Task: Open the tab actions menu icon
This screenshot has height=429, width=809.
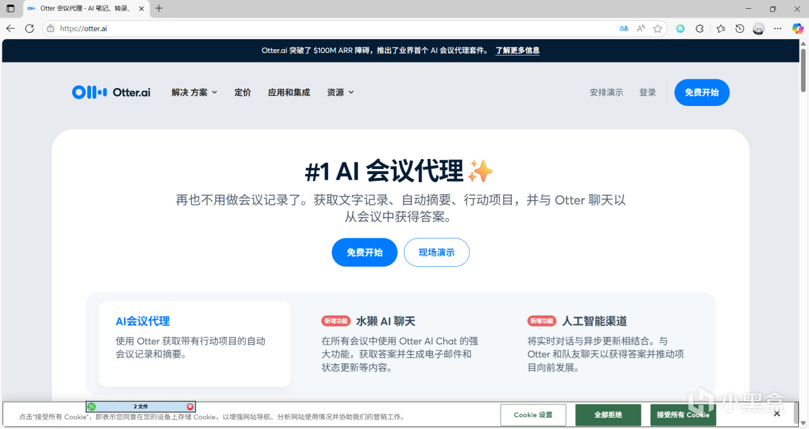Action: pos(10,8)
